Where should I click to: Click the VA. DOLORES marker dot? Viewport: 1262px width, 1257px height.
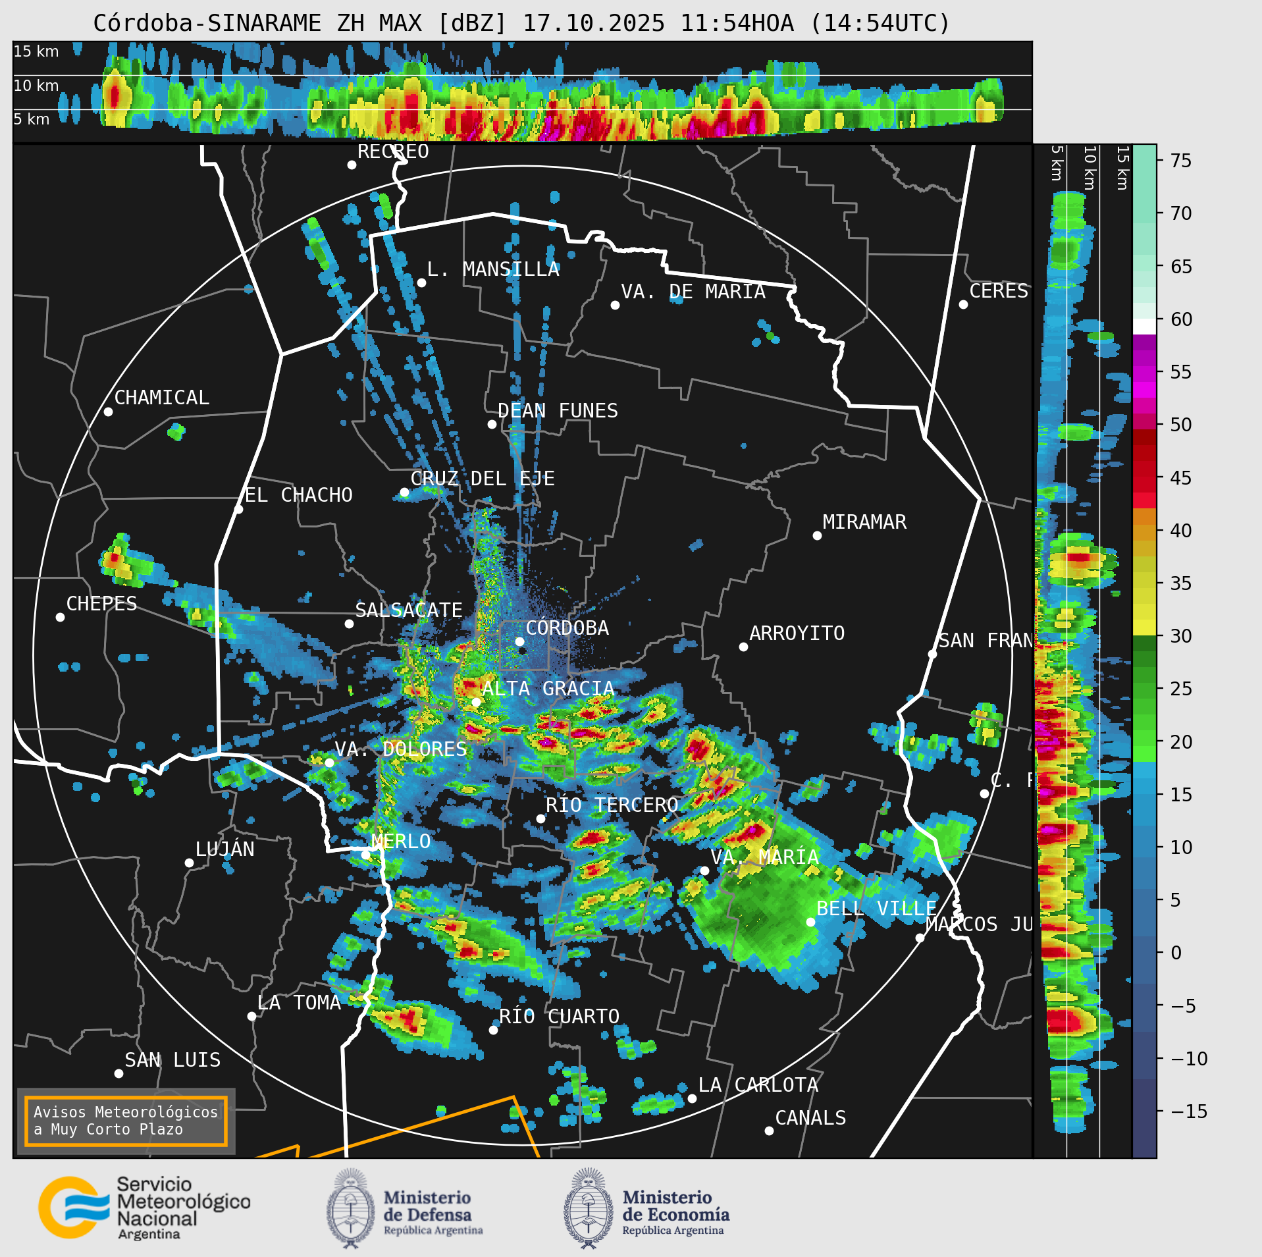pos(329,762)
